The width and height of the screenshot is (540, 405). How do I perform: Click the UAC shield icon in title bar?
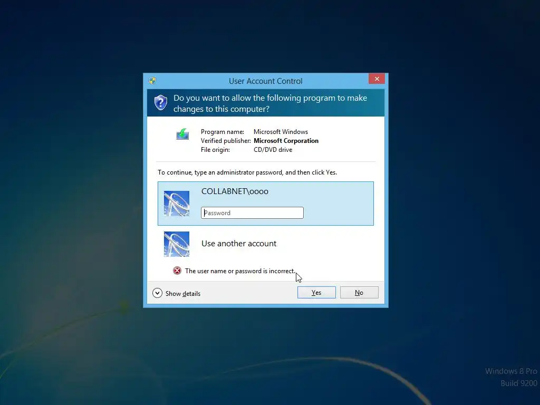click(152, 81)
